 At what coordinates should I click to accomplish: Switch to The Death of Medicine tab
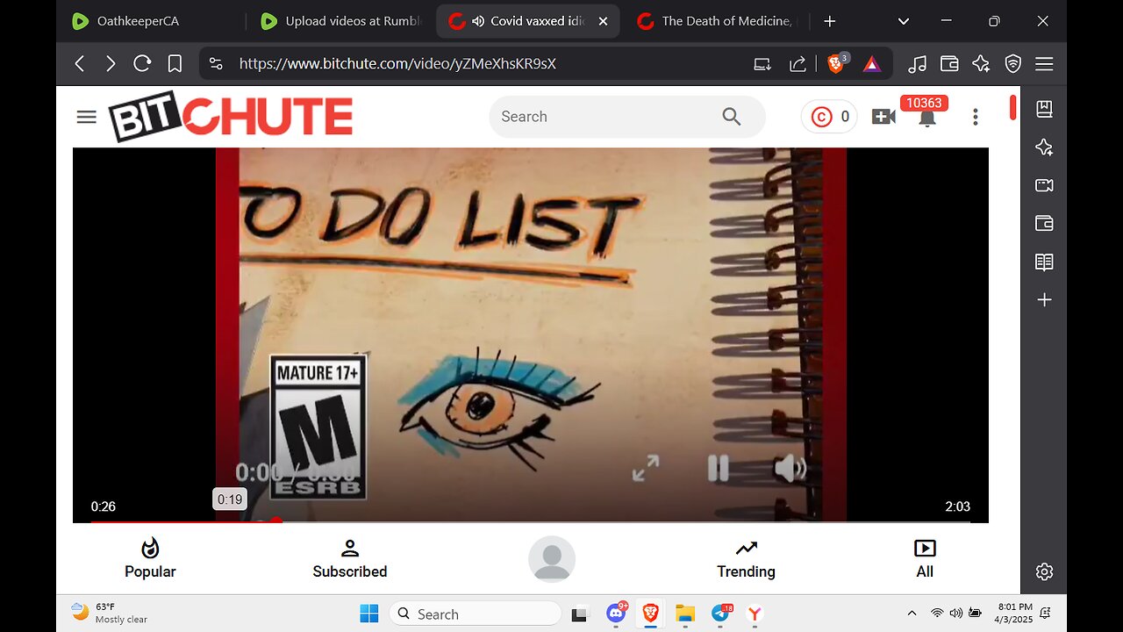click(715, 21)
